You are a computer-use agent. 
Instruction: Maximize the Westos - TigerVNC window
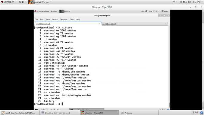pos(196,7)
